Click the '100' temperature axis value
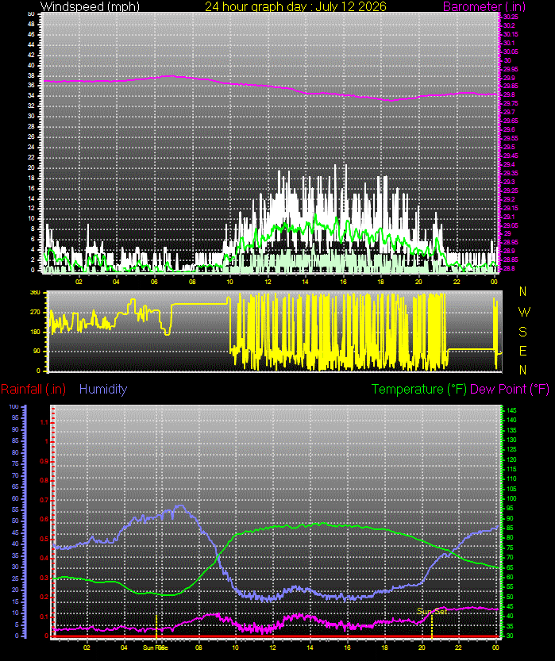The width and height of the screenshot is (555, 661). 511,498
